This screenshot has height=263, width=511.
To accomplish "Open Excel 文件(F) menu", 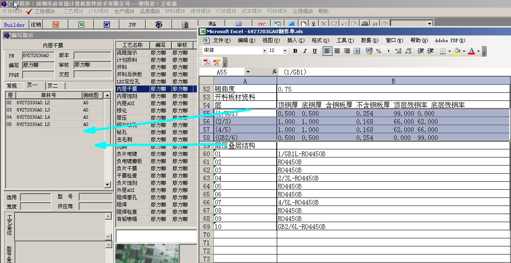I will 221,40.
